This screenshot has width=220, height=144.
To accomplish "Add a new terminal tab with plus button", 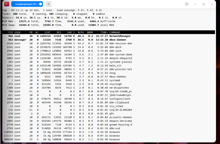I will pos(49,4).
